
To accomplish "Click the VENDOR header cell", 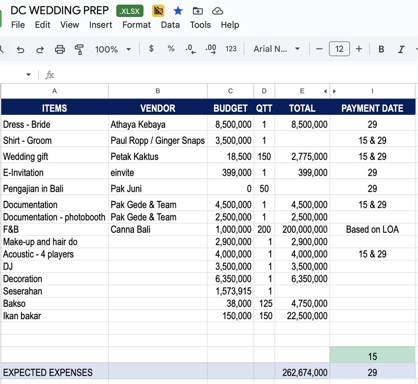I will click(x=158, y=107).
